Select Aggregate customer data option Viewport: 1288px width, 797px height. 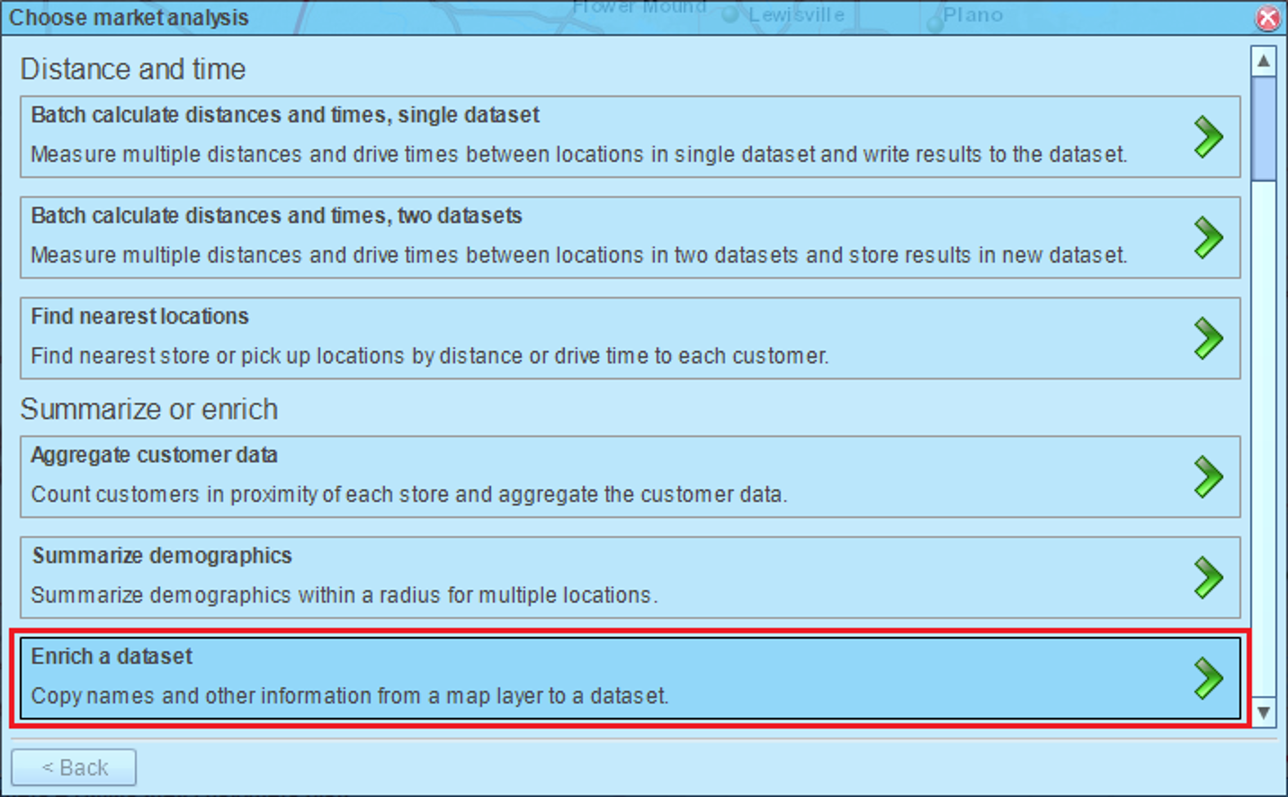click(631, 476)
